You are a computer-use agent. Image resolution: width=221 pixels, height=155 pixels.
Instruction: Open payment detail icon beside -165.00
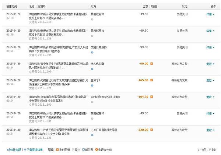tap(152, 80)
